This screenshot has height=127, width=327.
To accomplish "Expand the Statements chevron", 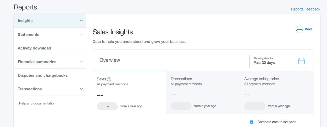I will click(x=81, y=35).
